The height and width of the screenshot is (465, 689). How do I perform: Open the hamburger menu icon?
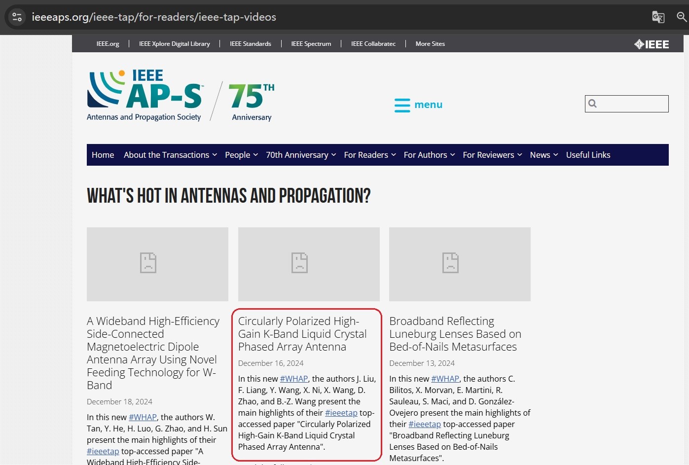point(402,105)
